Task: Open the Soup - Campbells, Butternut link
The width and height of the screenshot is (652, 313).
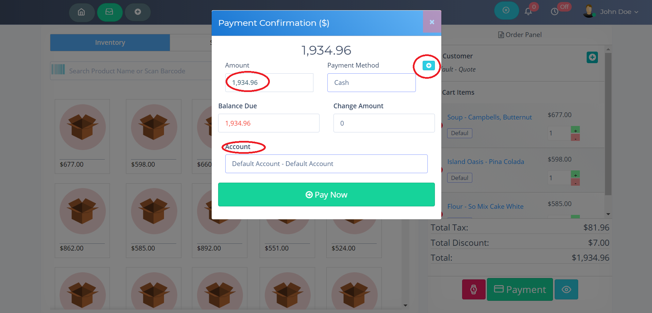Action: point(489,117)
